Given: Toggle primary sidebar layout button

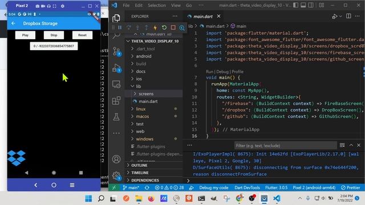Looking at the screenshot, I should coord(295,5).
